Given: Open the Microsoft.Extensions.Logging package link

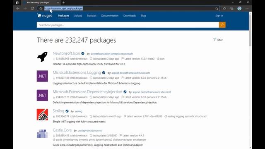Looking at the screenshot, I should click(77, 72).
